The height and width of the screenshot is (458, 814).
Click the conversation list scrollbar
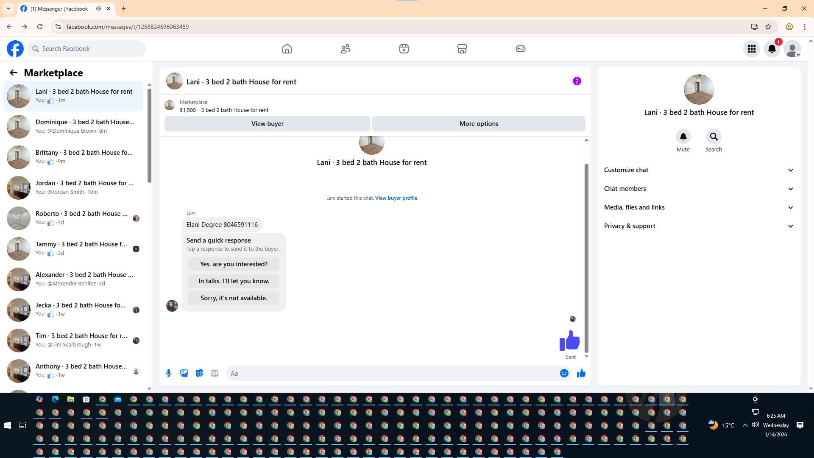tap(149, 136)
